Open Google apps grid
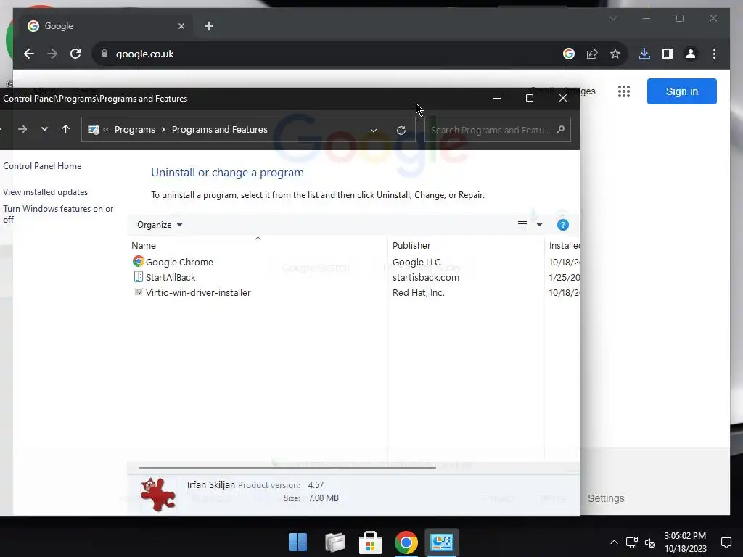743x557 pixels. [x=624, y=91]
